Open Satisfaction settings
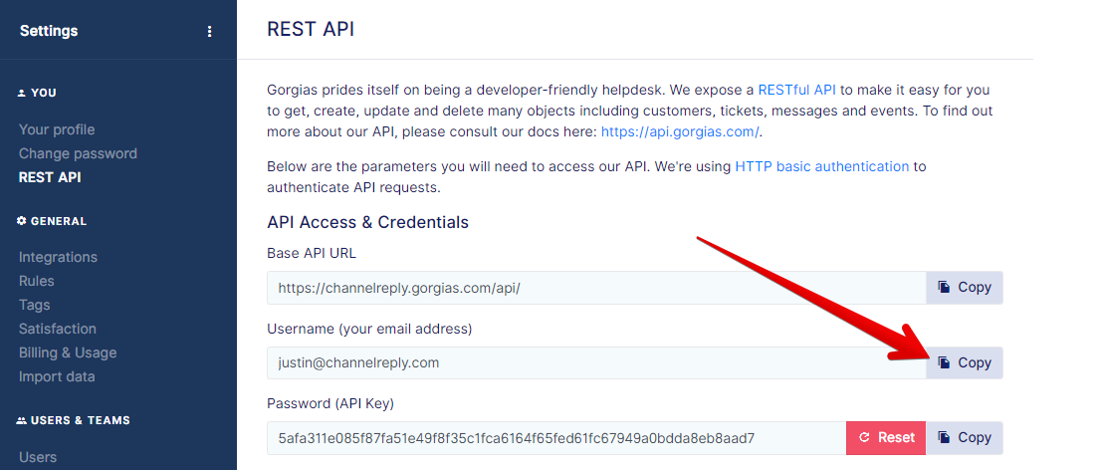Image resolution: width=1100 pixels, height=470 pixels. tap(58, 329)
